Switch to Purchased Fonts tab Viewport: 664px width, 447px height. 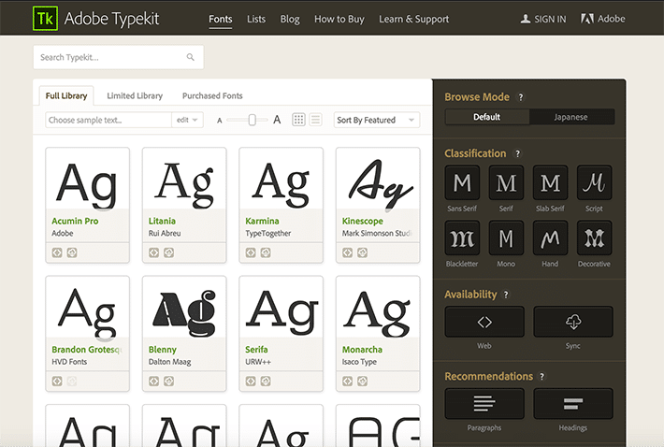tap(212, 95)
